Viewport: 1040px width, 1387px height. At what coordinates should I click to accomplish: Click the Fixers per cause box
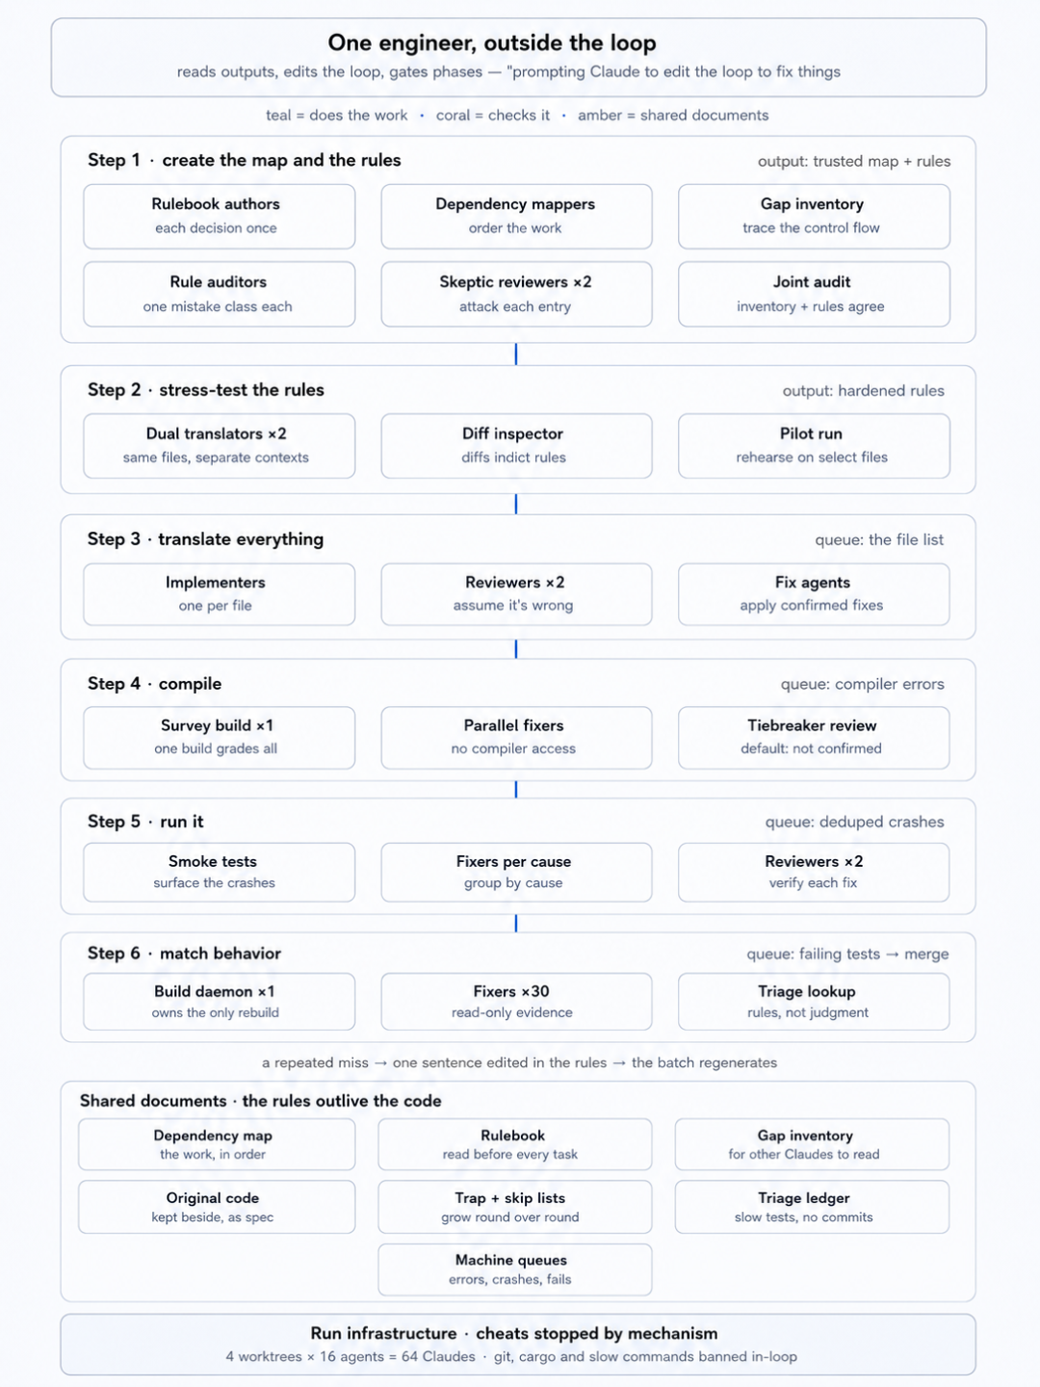[516, 873]
